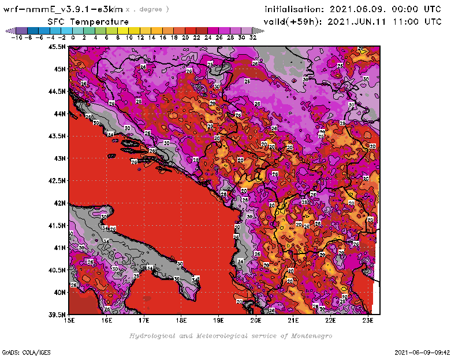This screenshot has width=462, height=356.
Task: Select the legend swatch between 8 and 10
Action: click(x=123, y=31)
